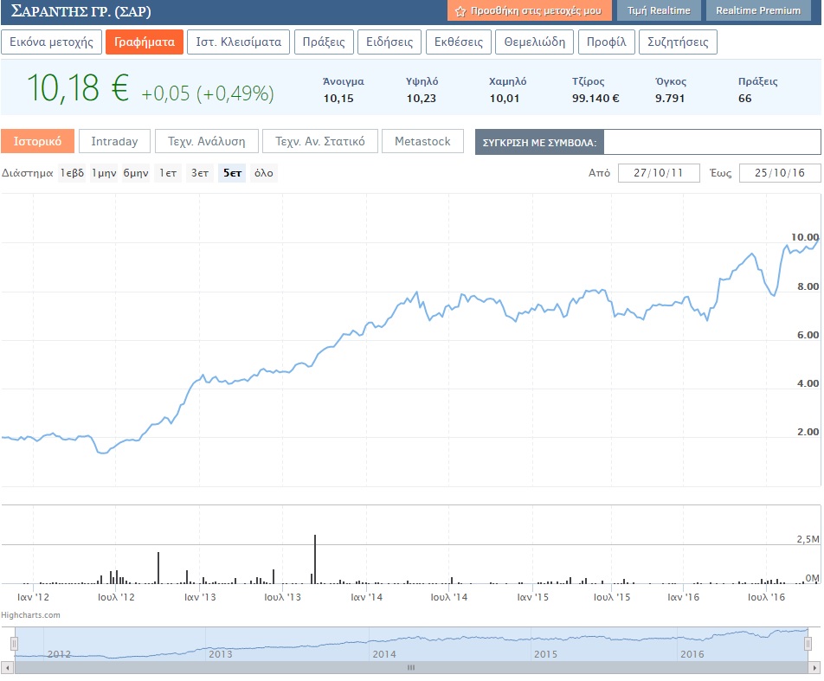Screen dimensions: 824x681
Task: Open Θεμελιώδη tab
Action: pyautogui.click(x=534, y=42)
